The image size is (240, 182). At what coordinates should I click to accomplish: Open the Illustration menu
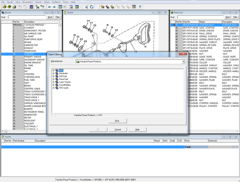point(28,2)
